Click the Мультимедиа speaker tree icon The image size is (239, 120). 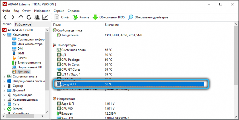pyautogui.click(x=9, y=95)
